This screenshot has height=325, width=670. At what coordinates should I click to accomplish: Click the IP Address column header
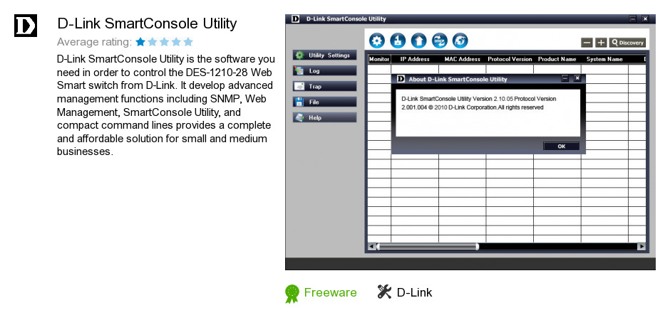pos(415,59)
